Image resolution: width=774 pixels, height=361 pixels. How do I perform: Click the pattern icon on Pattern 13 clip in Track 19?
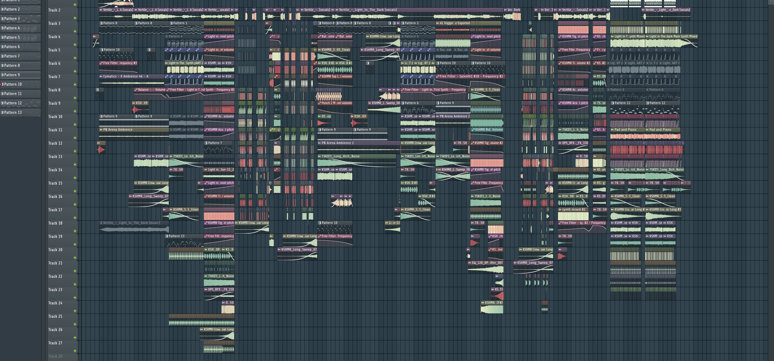pos(167,236)
